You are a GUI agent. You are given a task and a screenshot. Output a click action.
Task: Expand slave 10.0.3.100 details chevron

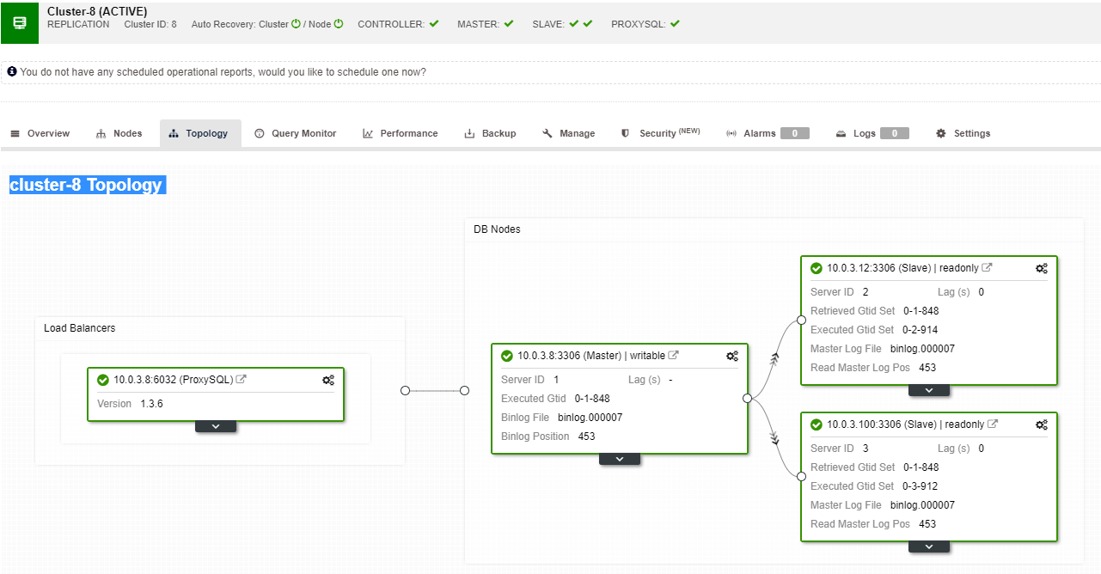pos(929,547)
